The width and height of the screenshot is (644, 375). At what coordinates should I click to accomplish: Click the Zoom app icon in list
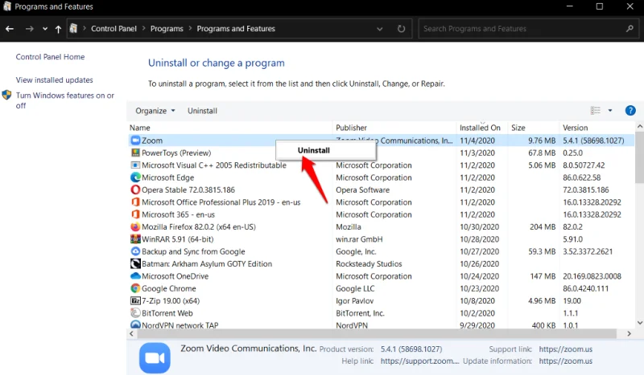(x=135, y=141)
